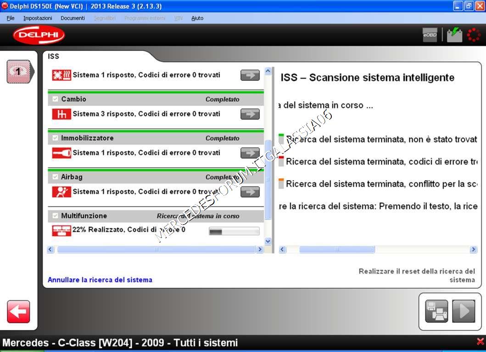Toggle the Cambio checkbox
Image resolution: width=486 pixels, height=352 pixels.
(x=55, y=99)
